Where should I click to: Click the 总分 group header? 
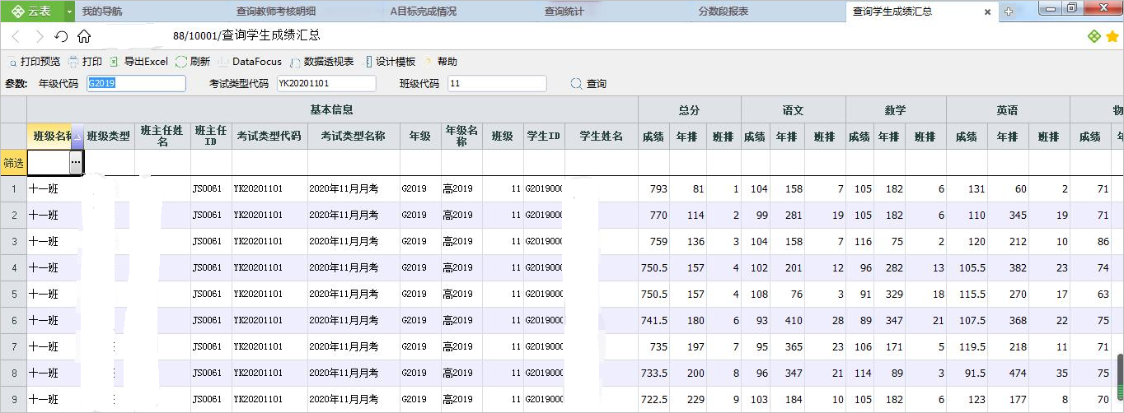coord(690,110)
